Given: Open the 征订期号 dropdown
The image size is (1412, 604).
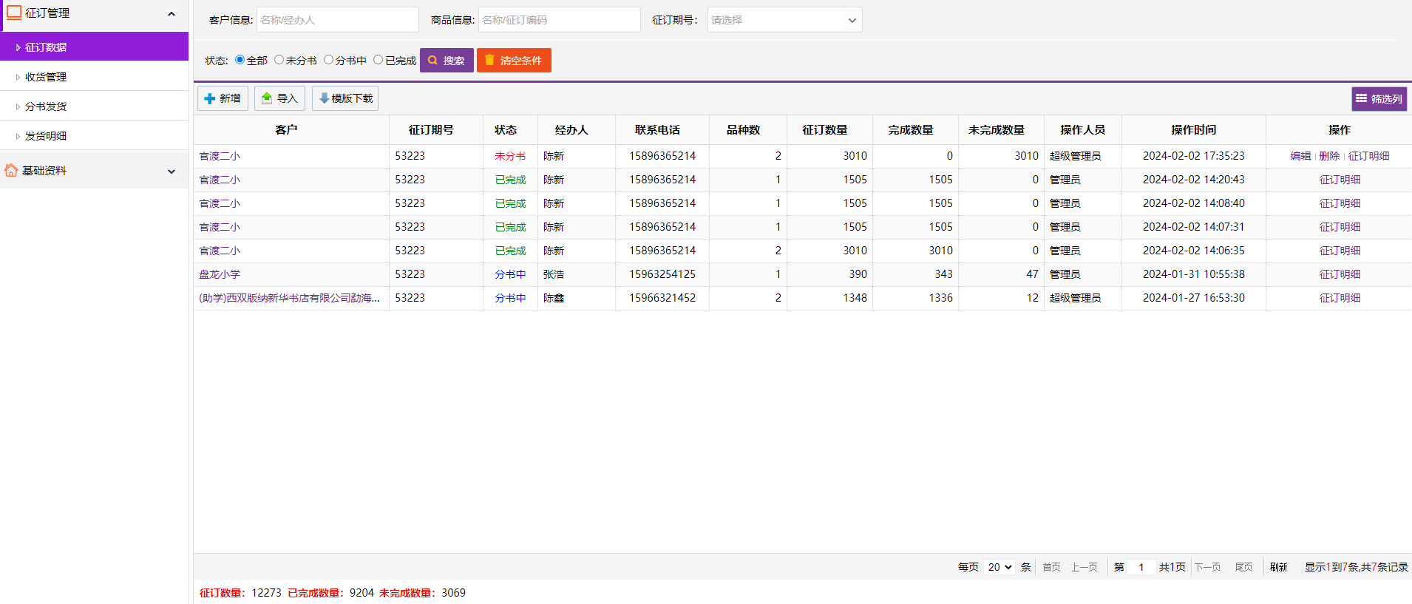Looking at the screenshot, I should pos(784,20).
